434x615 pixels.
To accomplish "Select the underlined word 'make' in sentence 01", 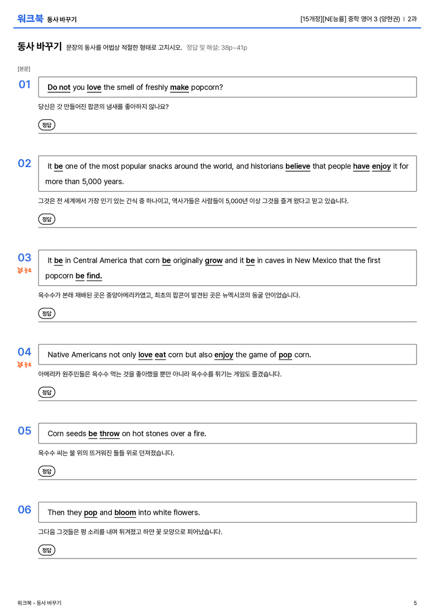I will [x=179, y=88].
